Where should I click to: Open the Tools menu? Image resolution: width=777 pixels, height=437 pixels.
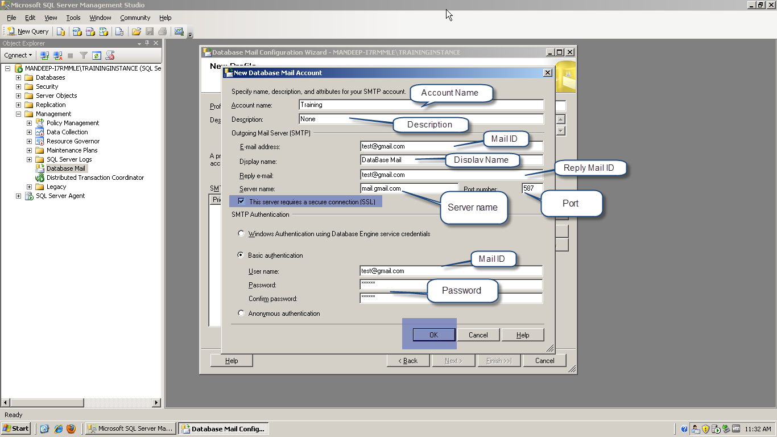[x=73, y=18]
